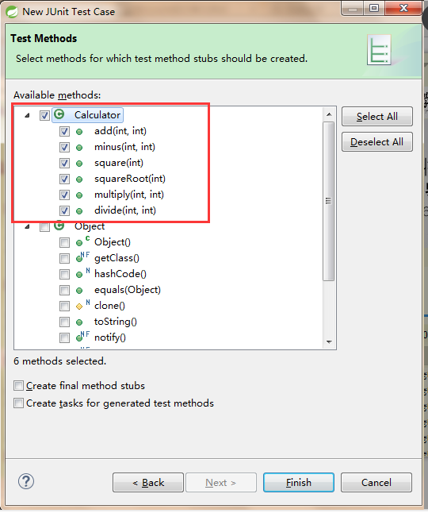Check the notify() checkbox
This screenshot has height=513, width=428.
tap(64, 337)
